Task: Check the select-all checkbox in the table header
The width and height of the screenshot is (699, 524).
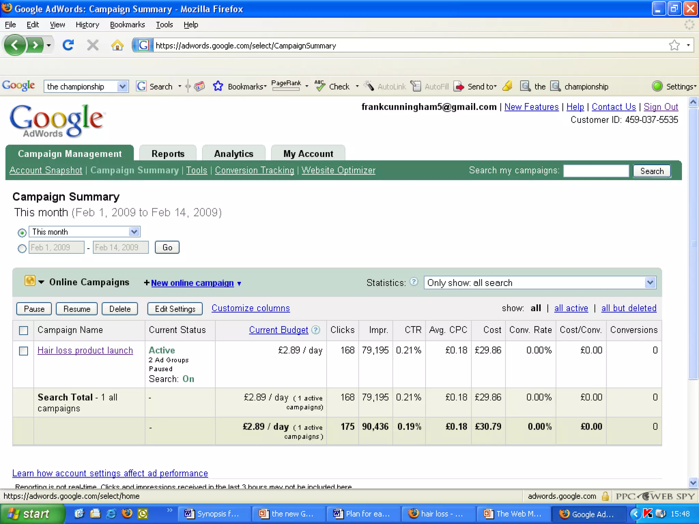Action: (x=24, y=330)
